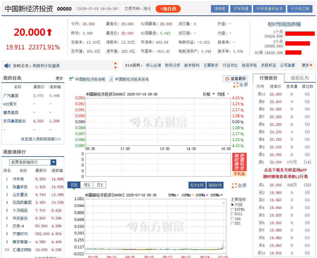This screenshot has width=317, height=258.
Task: Click the 中国新经济投资吧 forum icon
Action: (71, 79)
